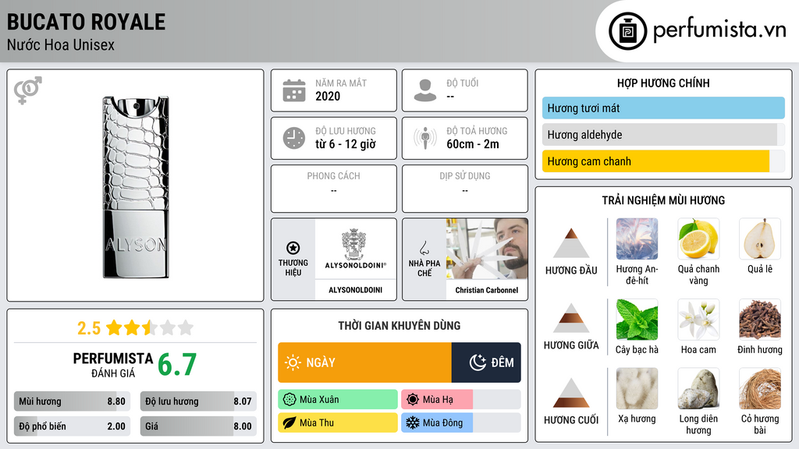The height and width of the screenshot is (449, 799).
Task: Click the person icon beside Độ tuổi
Action: tap(425, 90)
